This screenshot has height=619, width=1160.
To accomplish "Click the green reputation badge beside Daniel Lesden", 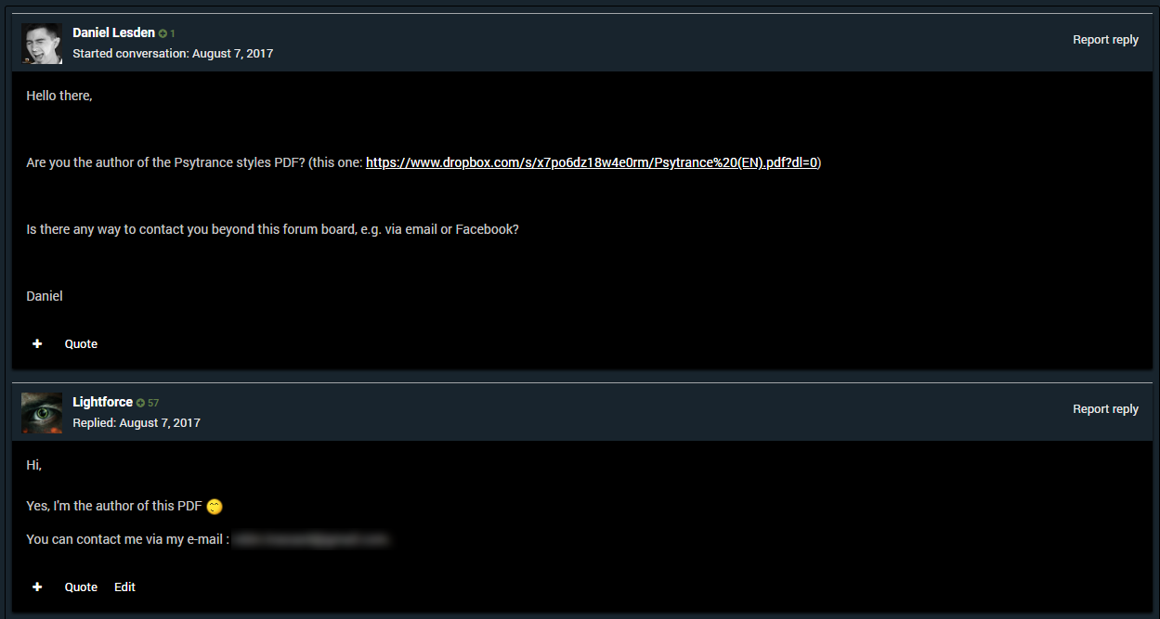I will (167, 33).
